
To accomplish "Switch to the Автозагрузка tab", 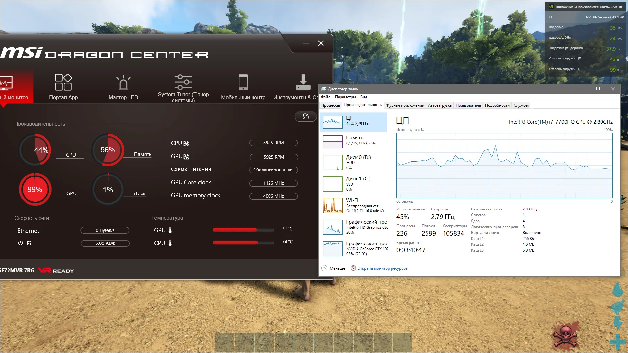I will [x=440, y=105].
